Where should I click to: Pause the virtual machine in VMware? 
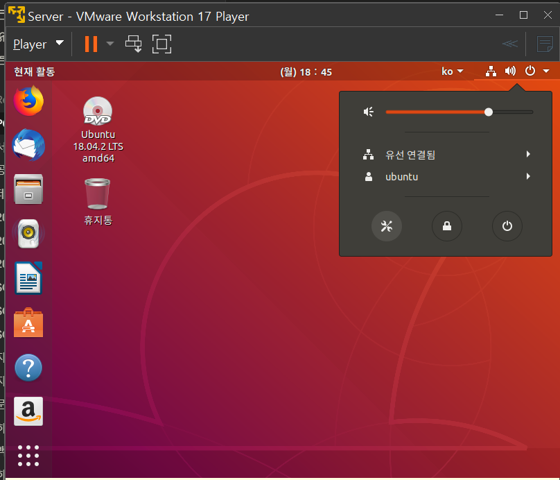point(91,44)
